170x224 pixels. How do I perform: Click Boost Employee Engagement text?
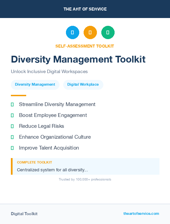tap(53, 115)
